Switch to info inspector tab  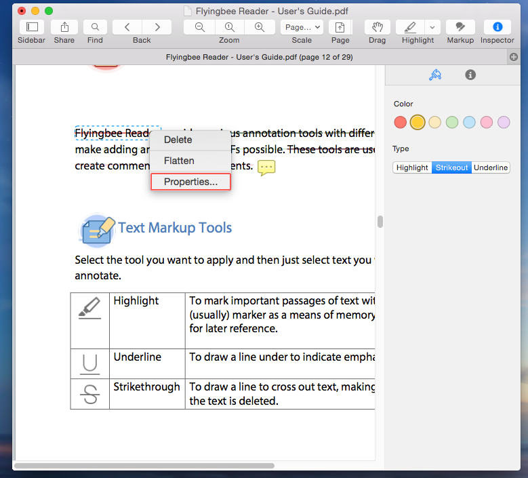click(x=470, y=75)
